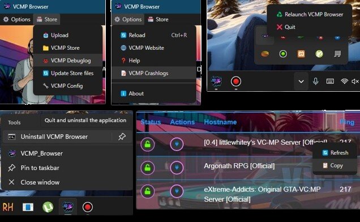The height and width of the screenshot is (222, 360).
Task: Choose Close window in the jump list
Action: pos(67,182)
